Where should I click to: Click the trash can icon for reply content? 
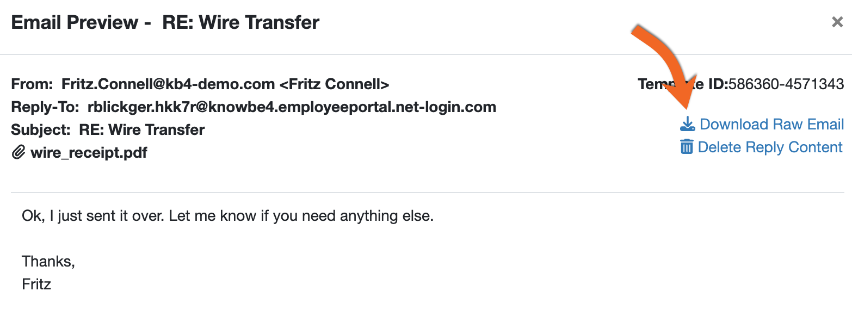pos(687,147)
